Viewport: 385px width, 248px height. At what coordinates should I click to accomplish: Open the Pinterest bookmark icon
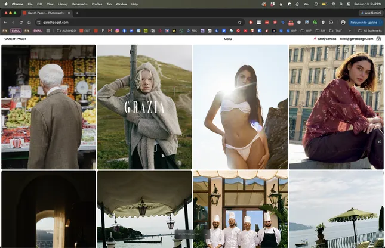coord(238,30)
